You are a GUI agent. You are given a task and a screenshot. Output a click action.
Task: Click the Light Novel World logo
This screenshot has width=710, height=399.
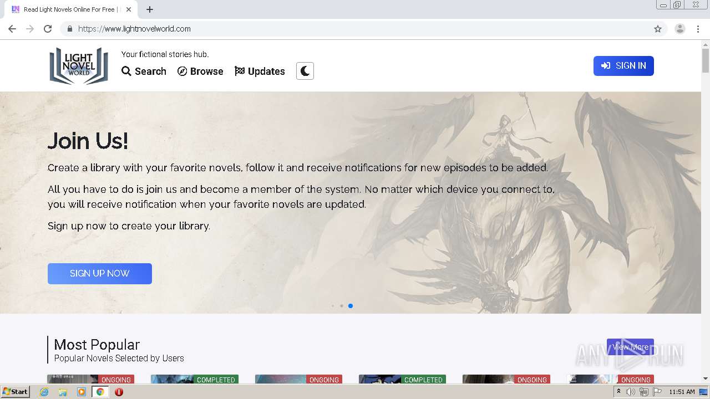(x=79, y=65)
